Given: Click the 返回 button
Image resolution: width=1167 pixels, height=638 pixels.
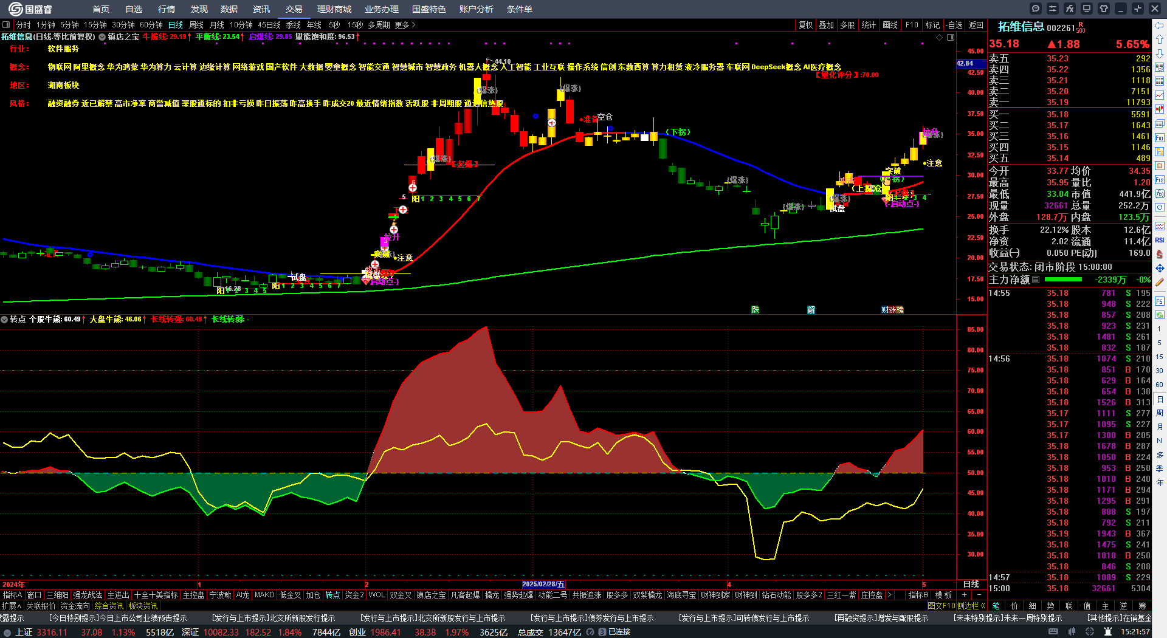Looking at the screenshot, I should 976,25.
